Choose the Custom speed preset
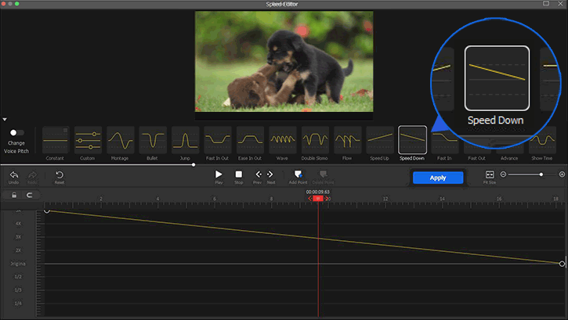Screen dimensions: 568x320 click(88, 140)
